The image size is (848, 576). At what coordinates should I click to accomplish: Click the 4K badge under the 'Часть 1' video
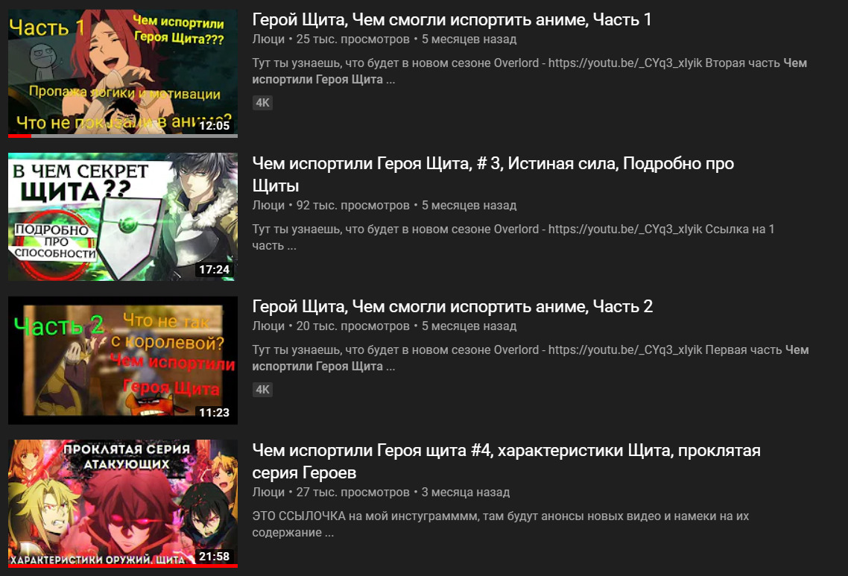(x=262, y=103)
